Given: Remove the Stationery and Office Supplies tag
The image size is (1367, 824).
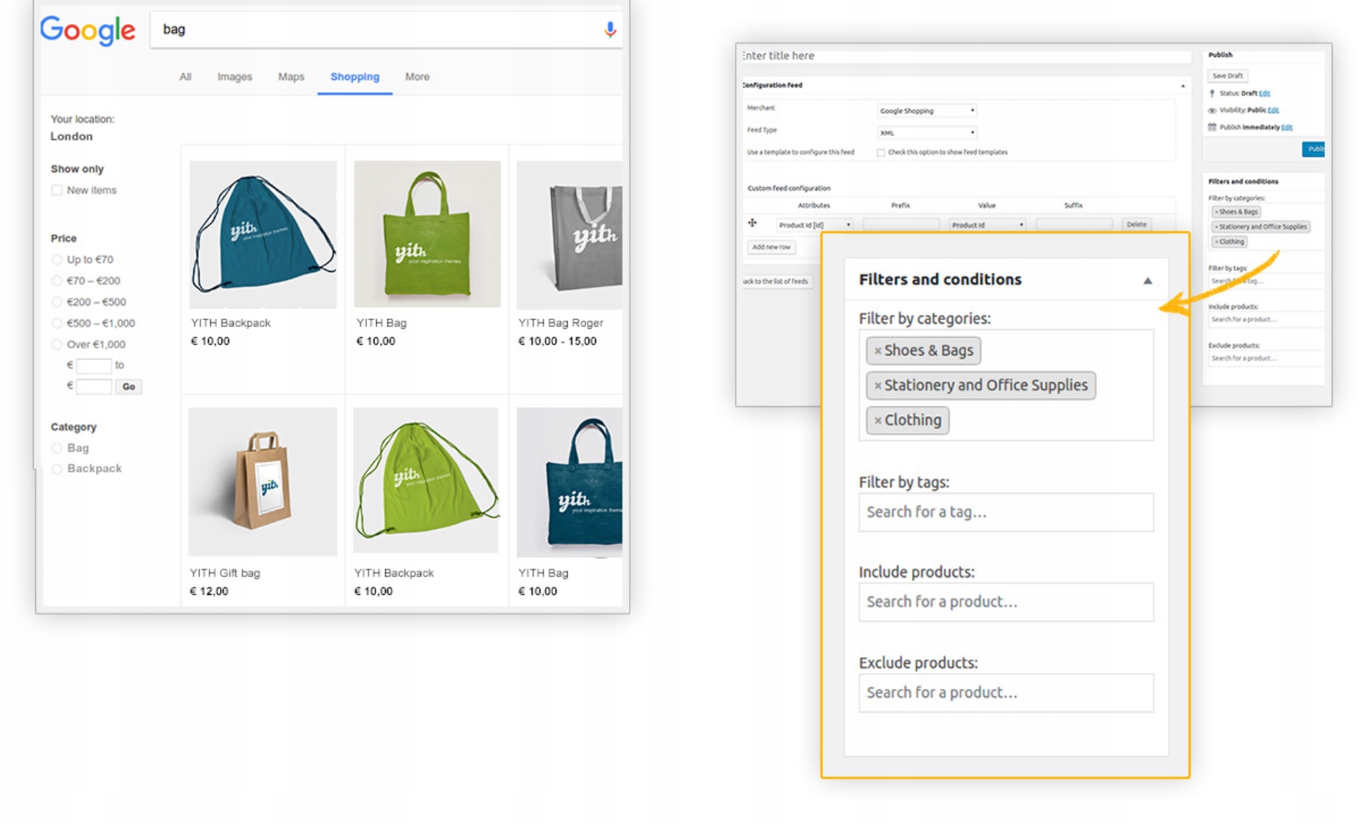Looking at the screenshot, I should pos(877,386).
